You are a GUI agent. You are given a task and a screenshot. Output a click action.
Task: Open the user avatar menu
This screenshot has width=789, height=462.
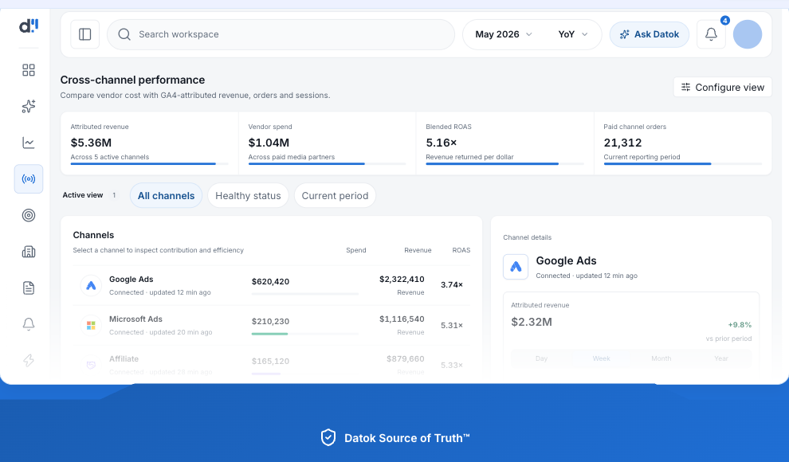point(748,34)
